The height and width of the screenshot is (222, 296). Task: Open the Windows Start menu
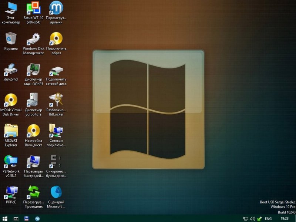(5, 219)
